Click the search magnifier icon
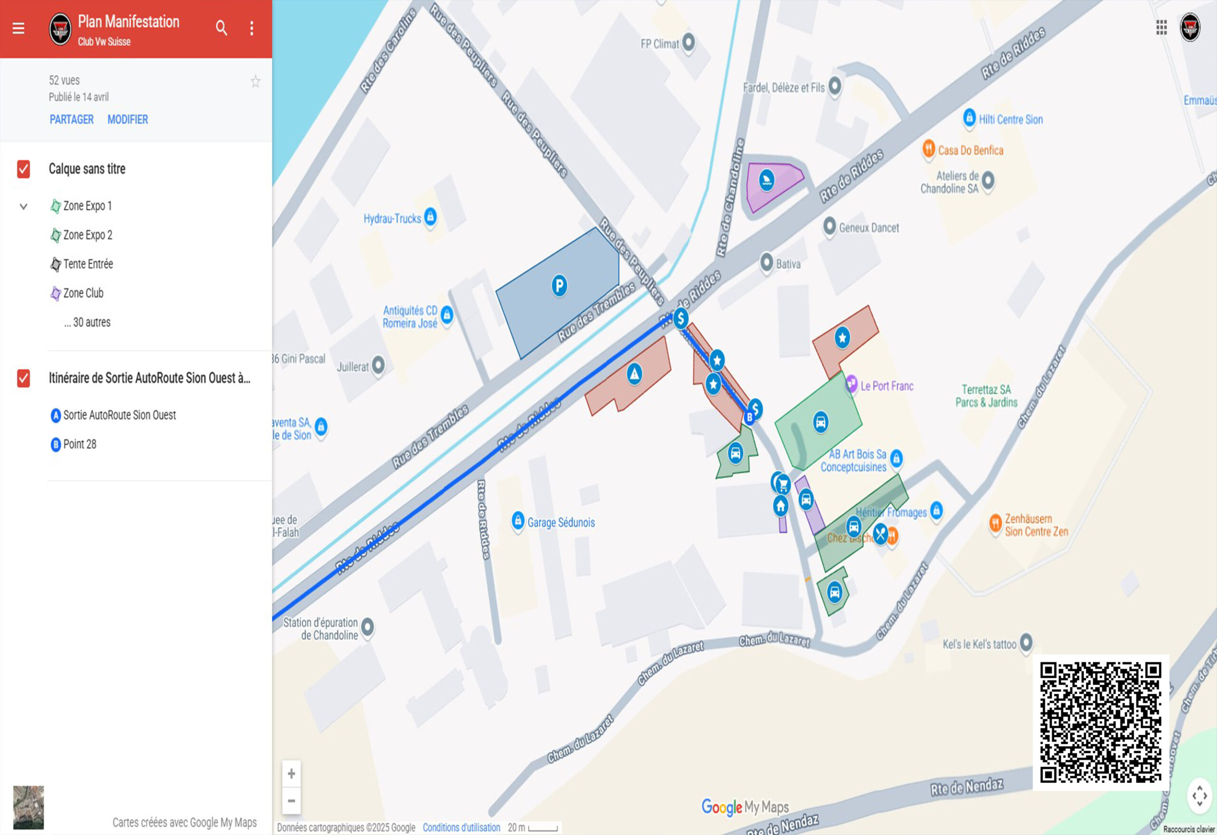 pyautogui.click(x=222, y=28)
